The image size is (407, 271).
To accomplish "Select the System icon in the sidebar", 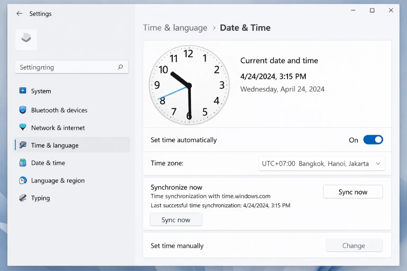I will click(22, 91).
